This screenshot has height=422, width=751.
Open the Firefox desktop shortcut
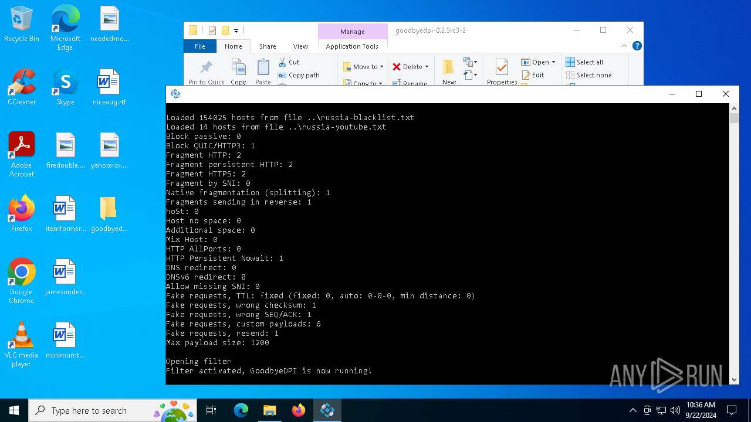click(x=22, y=215)
